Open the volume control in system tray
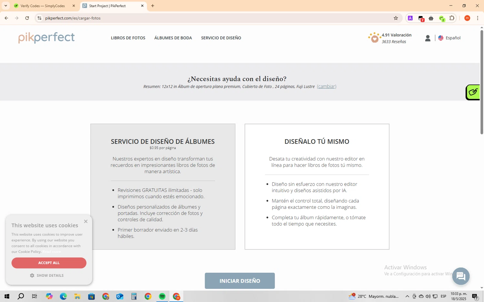 click(428, 297)
